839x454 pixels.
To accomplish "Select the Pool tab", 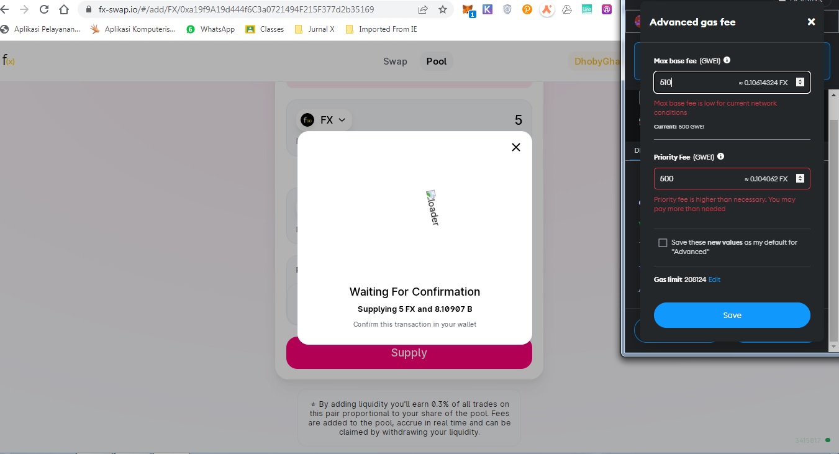I will pos(437,61).
